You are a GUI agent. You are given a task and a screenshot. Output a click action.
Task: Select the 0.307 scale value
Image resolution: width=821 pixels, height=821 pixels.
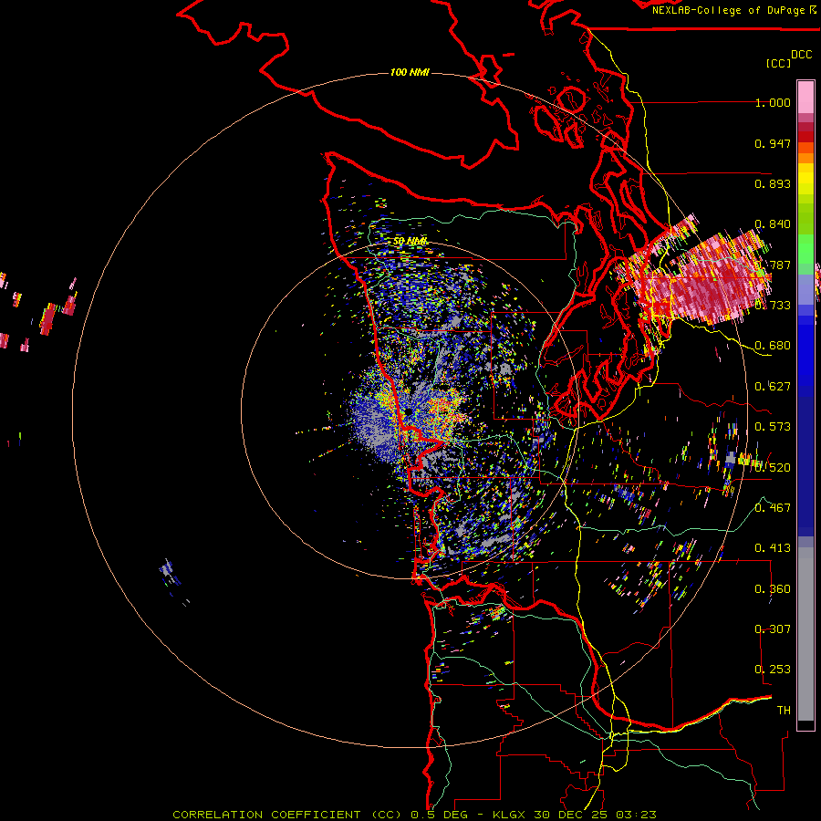point(773,629)
